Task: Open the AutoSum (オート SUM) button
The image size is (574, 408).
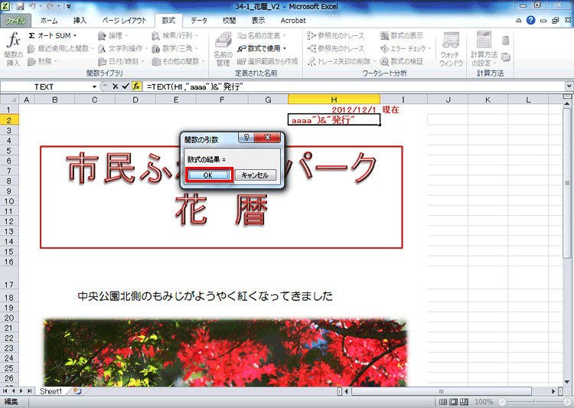Action: pyautogui.click(x=53, y=35)
